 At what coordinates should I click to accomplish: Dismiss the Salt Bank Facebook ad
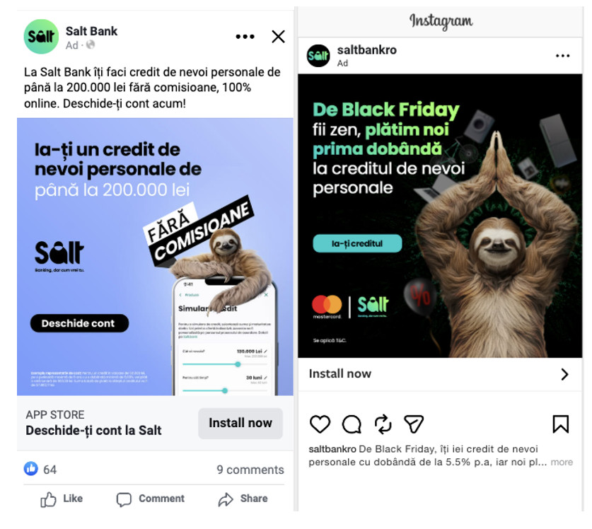tap(278, 37)
